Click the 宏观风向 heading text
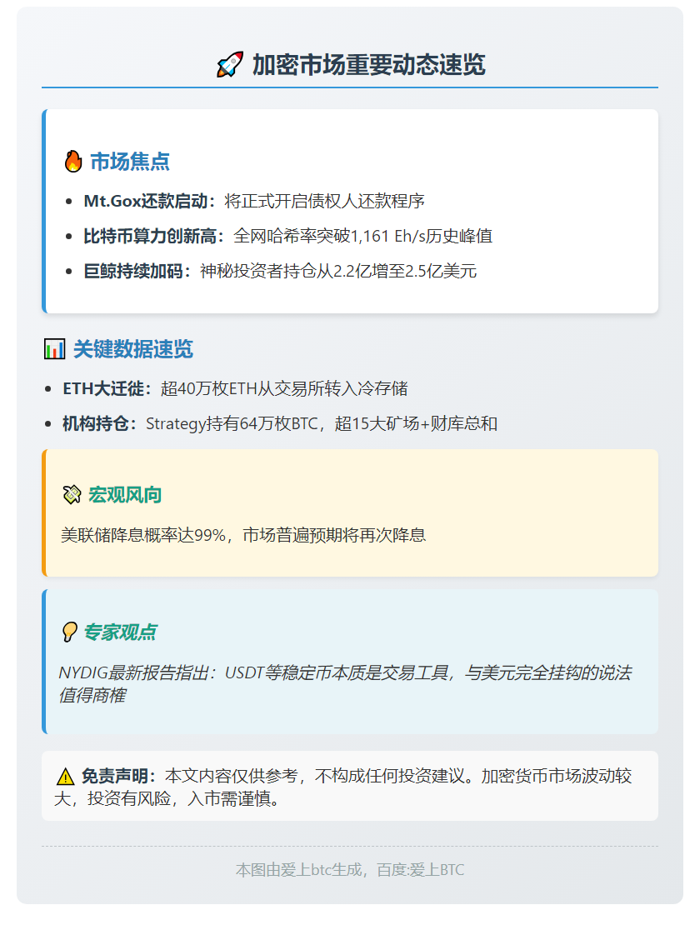This screenshot has height=930, width=700. 125,495
